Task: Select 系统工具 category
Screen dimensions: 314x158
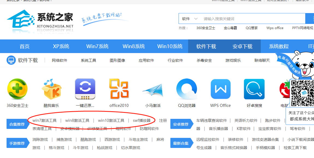Action: (x=88, y=60)
